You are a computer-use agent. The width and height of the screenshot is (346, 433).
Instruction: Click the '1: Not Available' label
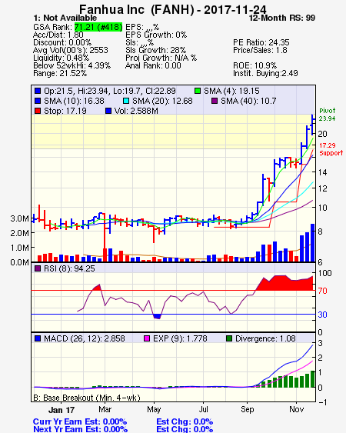[65, 18]
